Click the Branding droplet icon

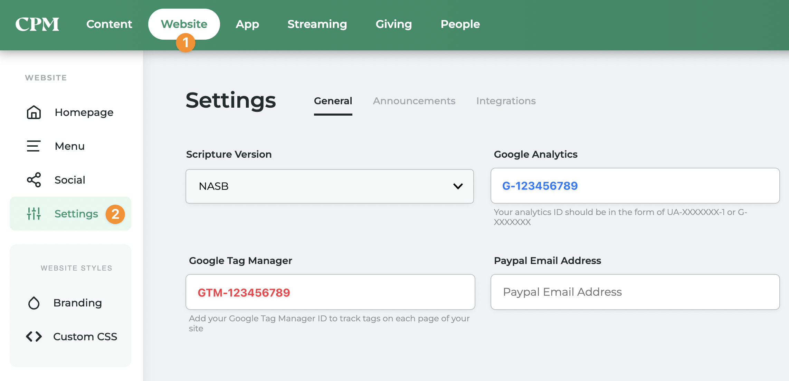(34, 303)
